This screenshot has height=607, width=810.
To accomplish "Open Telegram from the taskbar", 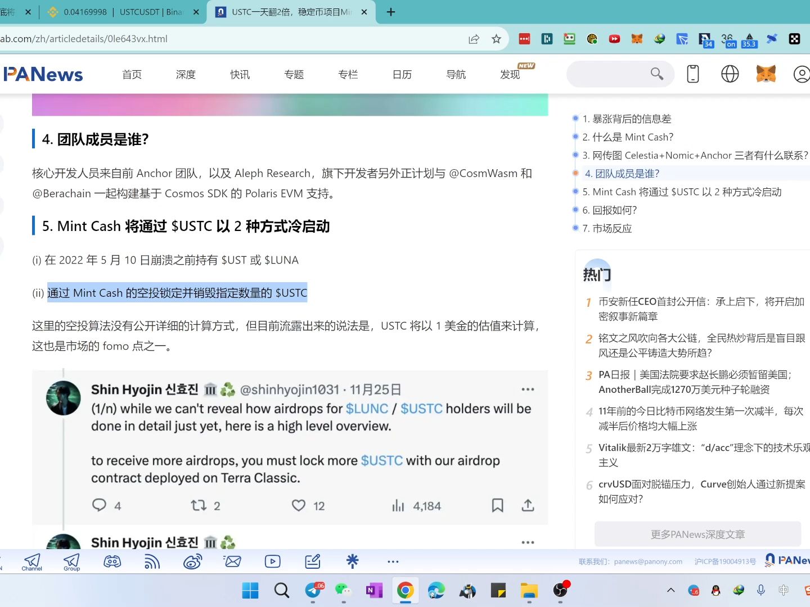I will [x=313, y=590].
